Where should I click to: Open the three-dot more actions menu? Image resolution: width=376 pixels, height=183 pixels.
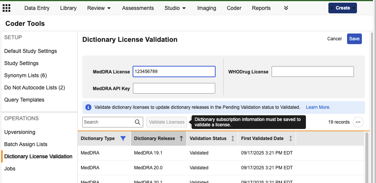point(358,122)
